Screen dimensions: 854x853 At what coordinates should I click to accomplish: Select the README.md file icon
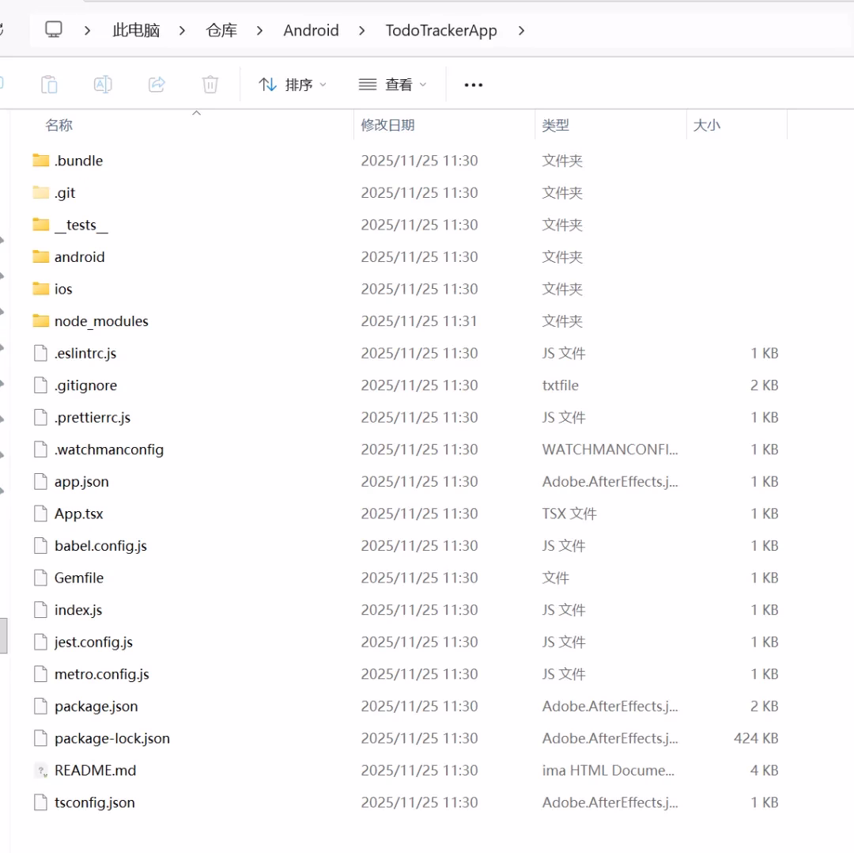pos(41,771)
